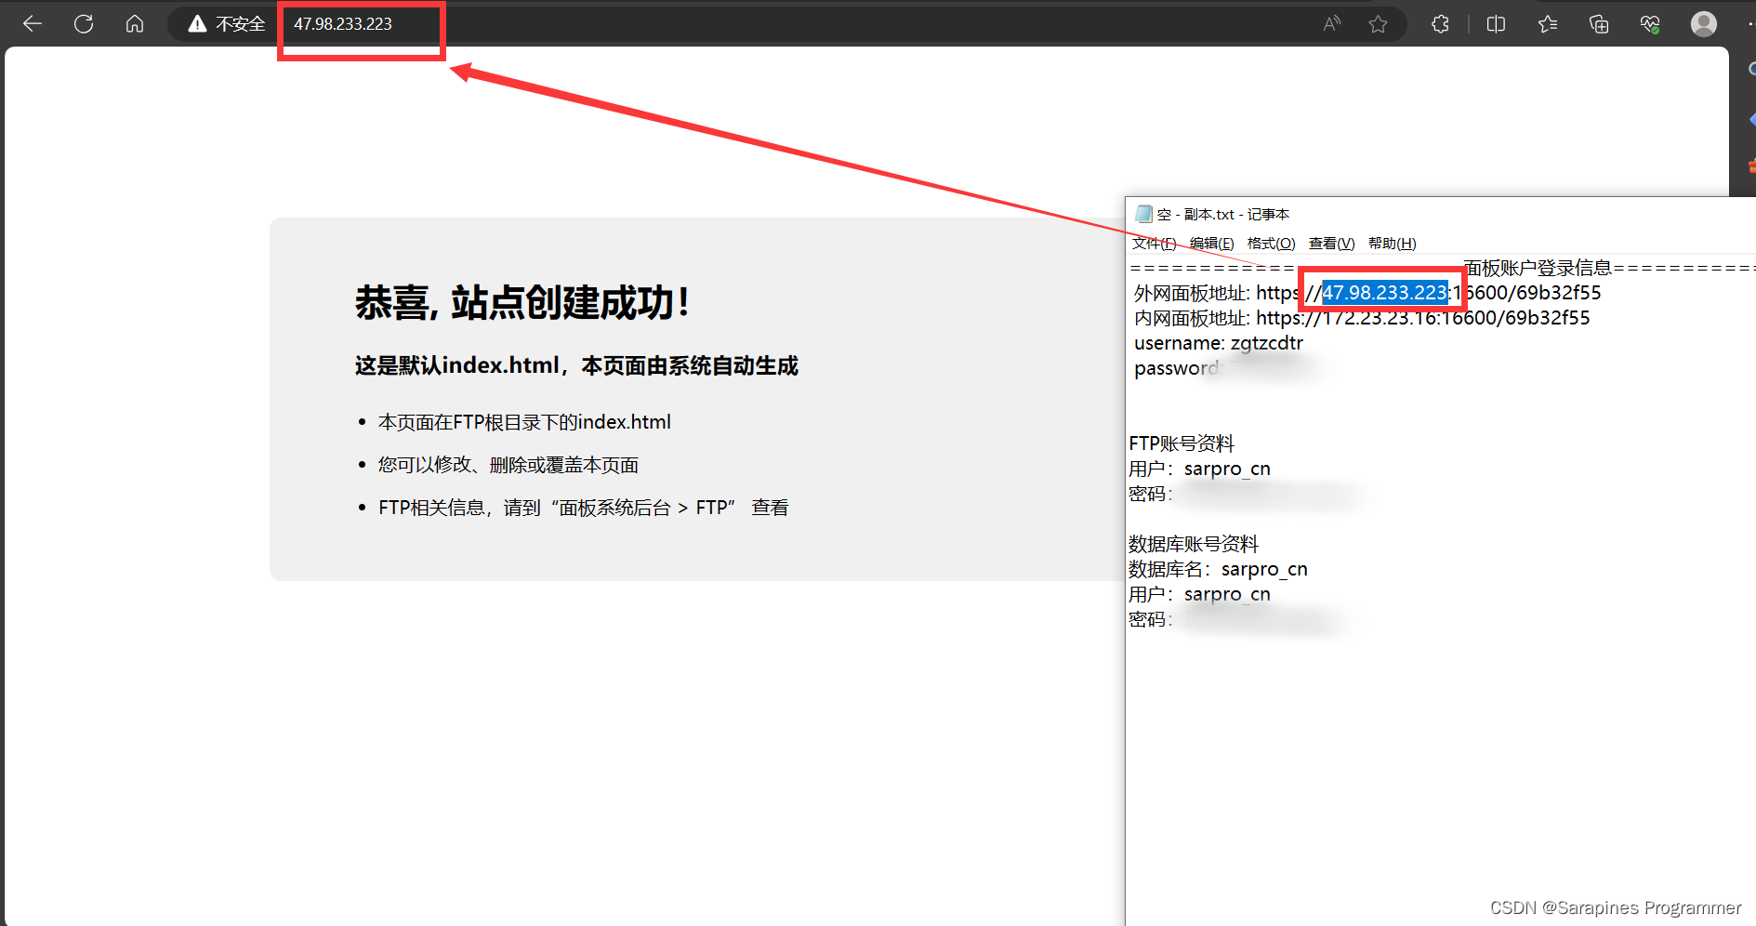
Task: Open Browser essentials heart icon
Action: click(x=1650, y=24)
